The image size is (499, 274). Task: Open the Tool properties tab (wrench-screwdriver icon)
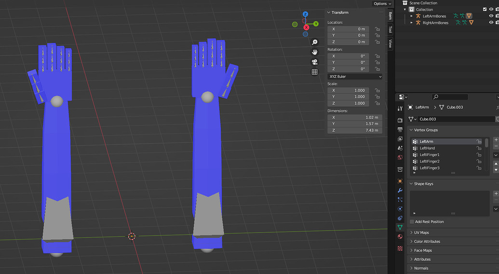tap(400, 109)
